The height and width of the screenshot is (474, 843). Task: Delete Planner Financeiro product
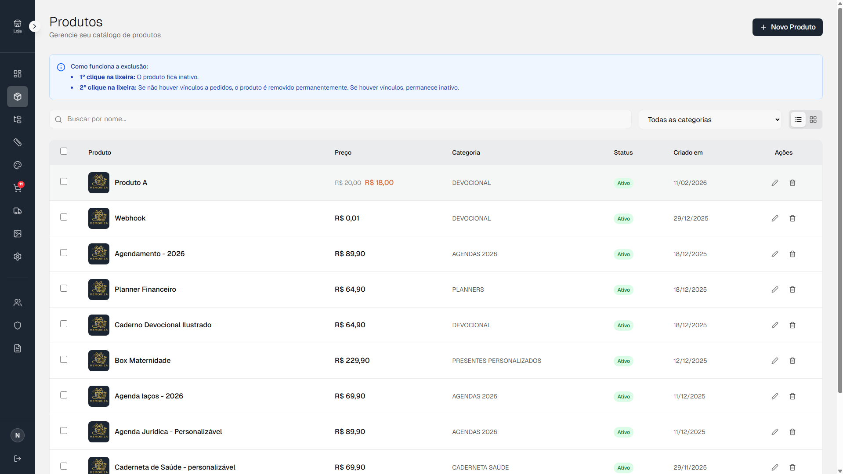click(x=792, y=289)
